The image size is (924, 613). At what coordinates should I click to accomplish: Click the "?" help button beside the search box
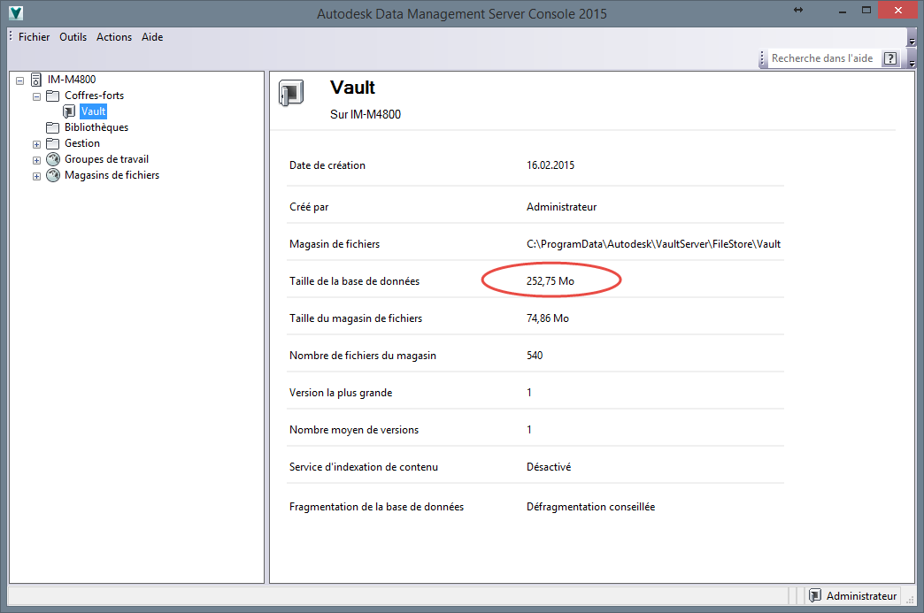pyautogui.click(x=889, y=57)
